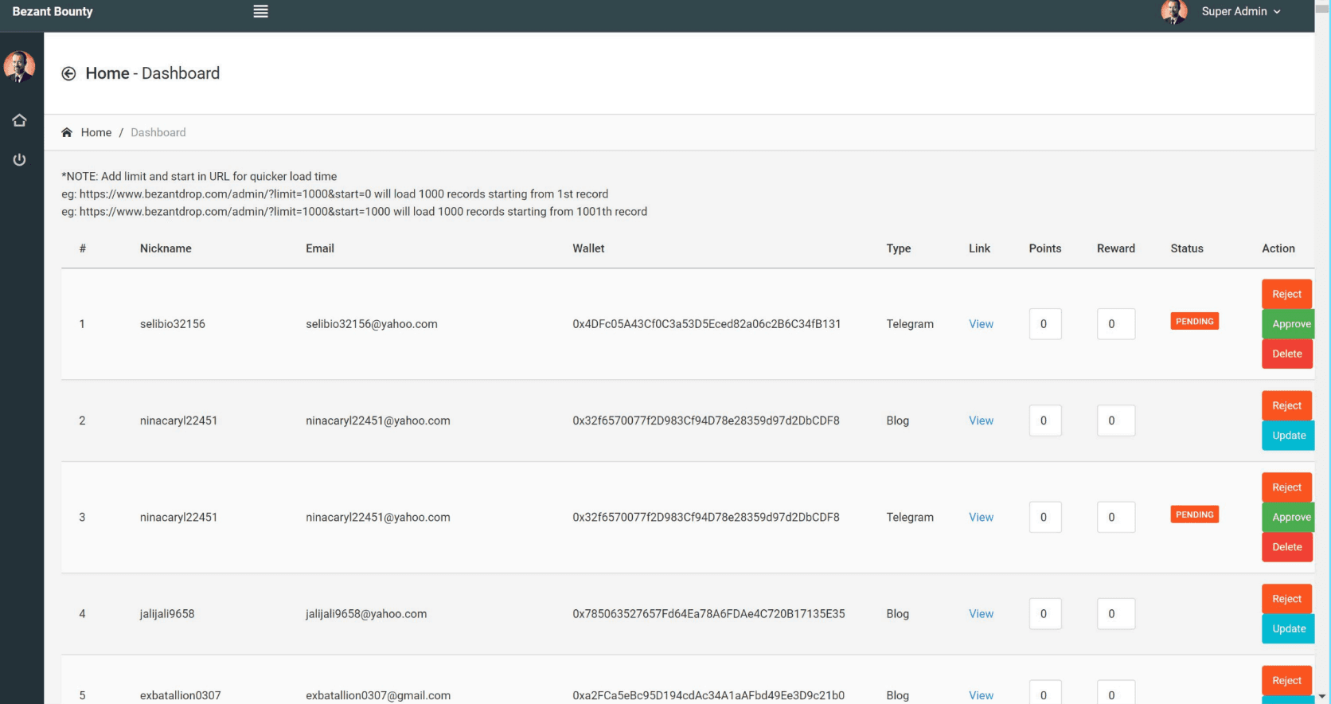The height and width of the screenshot is (704, 1331).
Task: Open the sidebar user avatar
Action: [19, 66]
